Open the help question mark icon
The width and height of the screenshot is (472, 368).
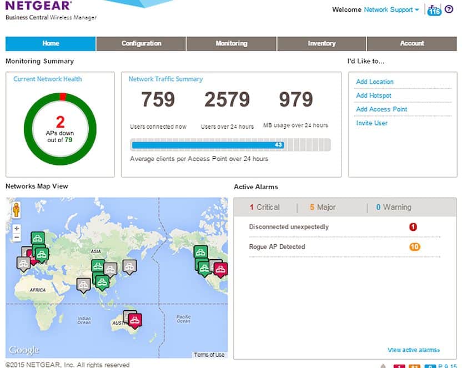[449, 9]
